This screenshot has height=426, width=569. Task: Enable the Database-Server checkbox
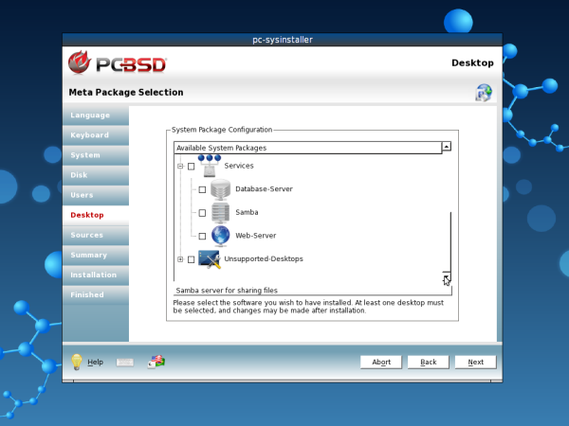click(202, 190)
